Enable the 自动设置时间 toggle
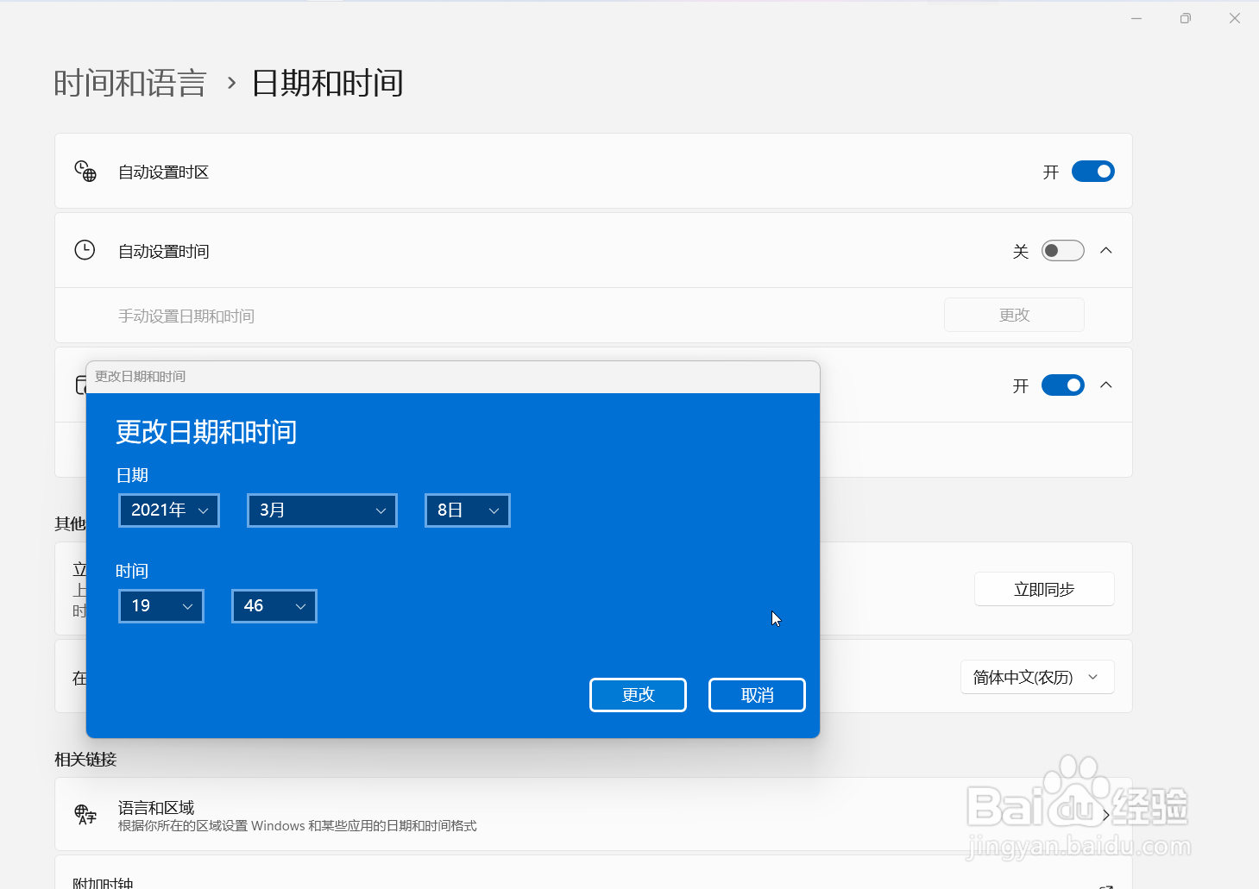1259x889 pixels. (1062, 250)
